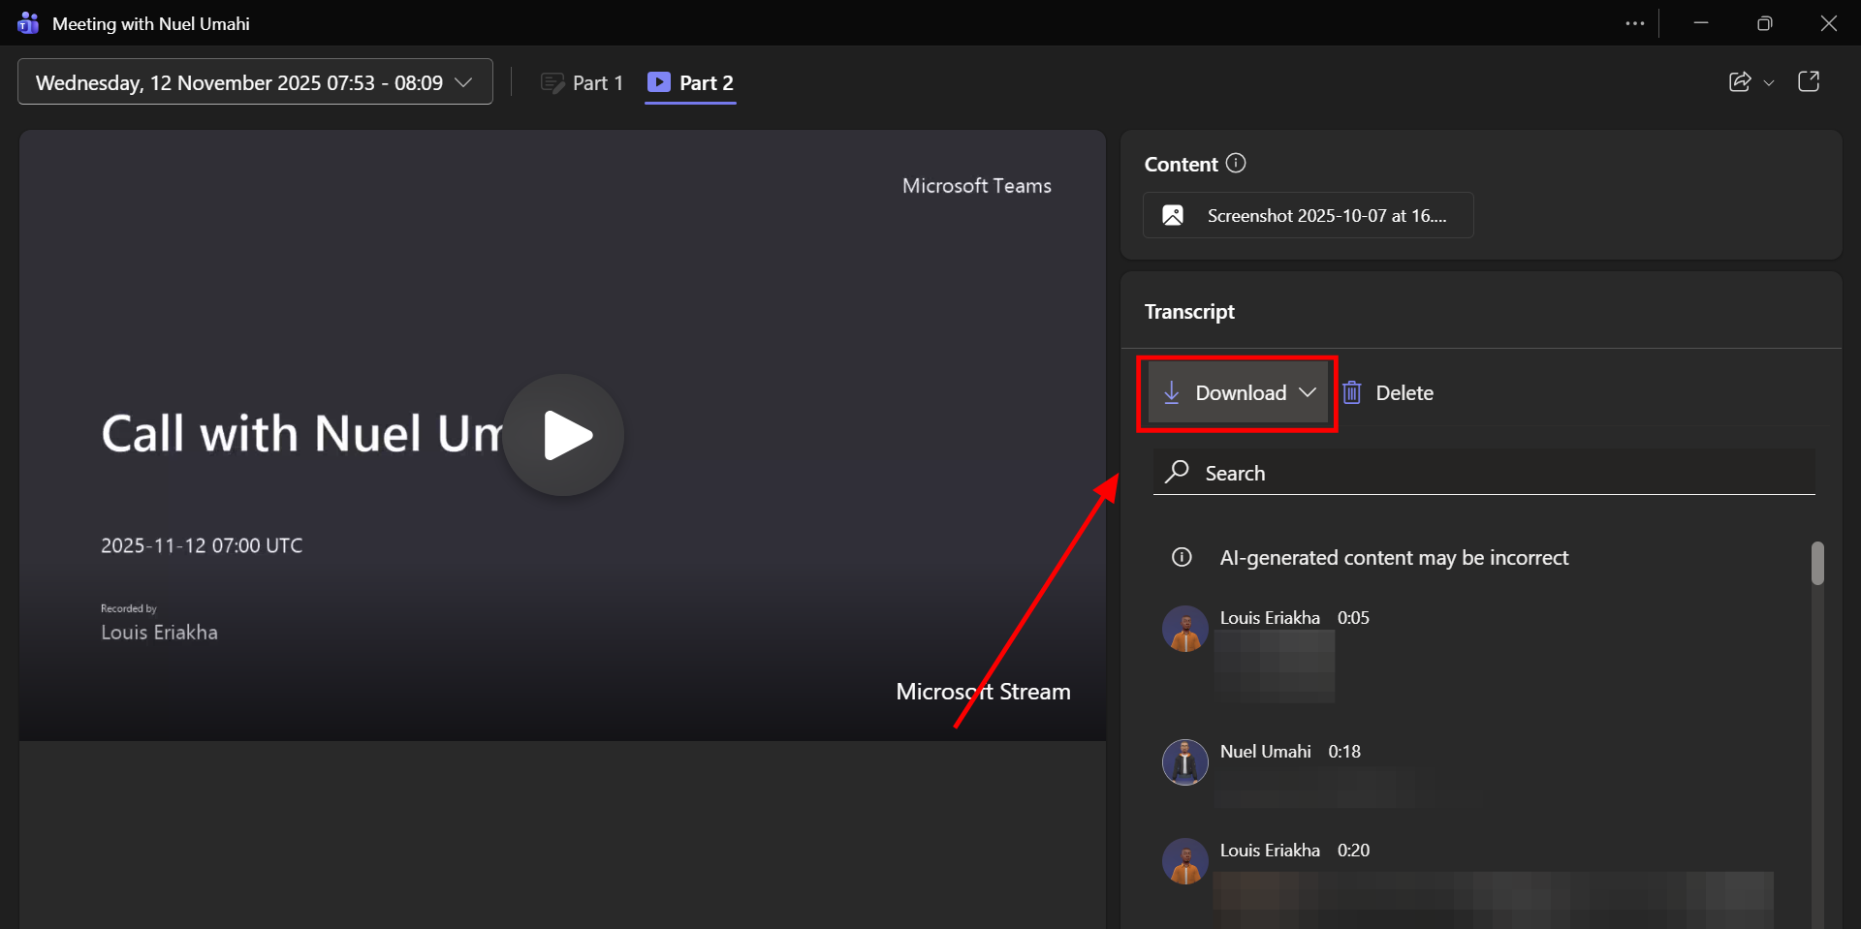This screenshot has height=929, width=1861.
Task: Expand the share options chevron
Action: tap(1769, 83)
